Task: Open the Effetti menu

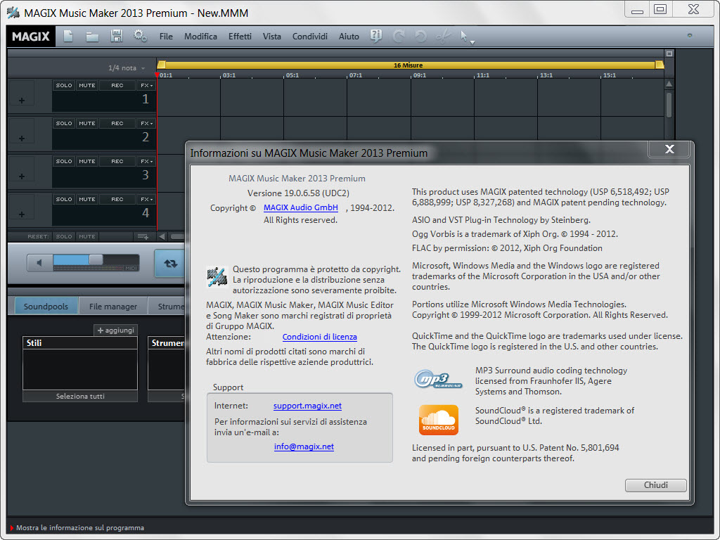Action: tap(240, 37)
